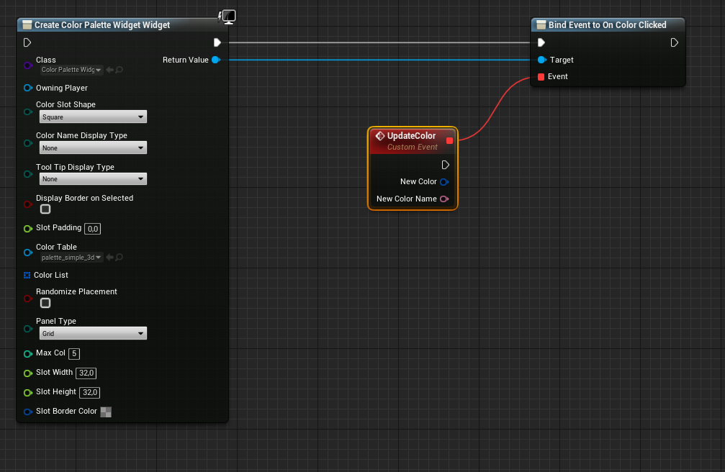
Task: Click the Max Col value field
Action: (74, 354)
